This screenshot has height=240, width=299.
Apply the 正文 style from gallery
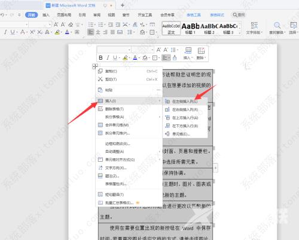pos(171,28)
